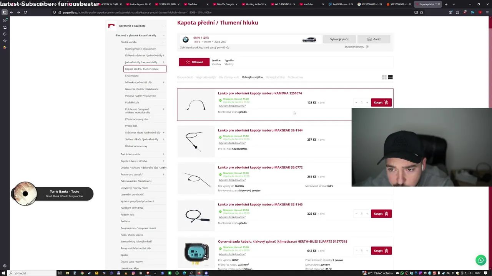This screenshot has height=276, width=492.
Task: Select Kryt motoru in sidebar
Action: (x=132, y=76)
